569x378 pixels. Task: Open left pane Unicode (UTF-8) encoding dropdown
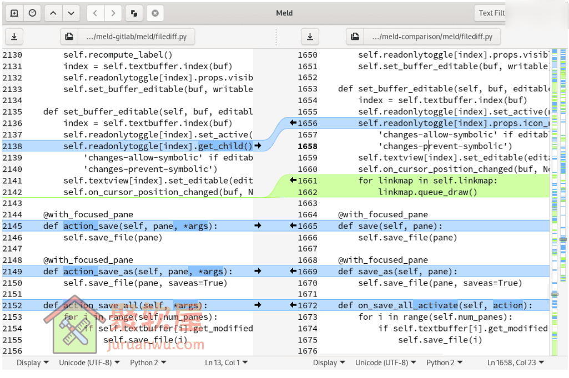click(89, 362)
